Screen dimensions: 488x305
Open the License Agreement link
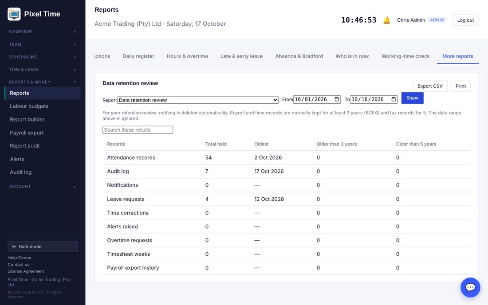[x=26, y=271]
